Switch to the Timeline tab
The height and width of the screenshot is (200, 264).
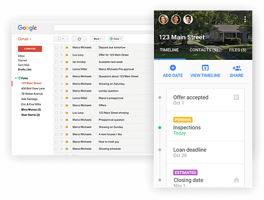[x=169, y=50]
